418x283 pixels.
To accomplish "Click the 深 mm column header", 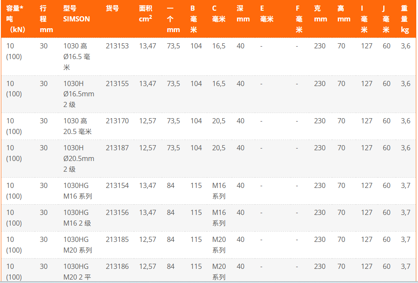I will point(243,14).
